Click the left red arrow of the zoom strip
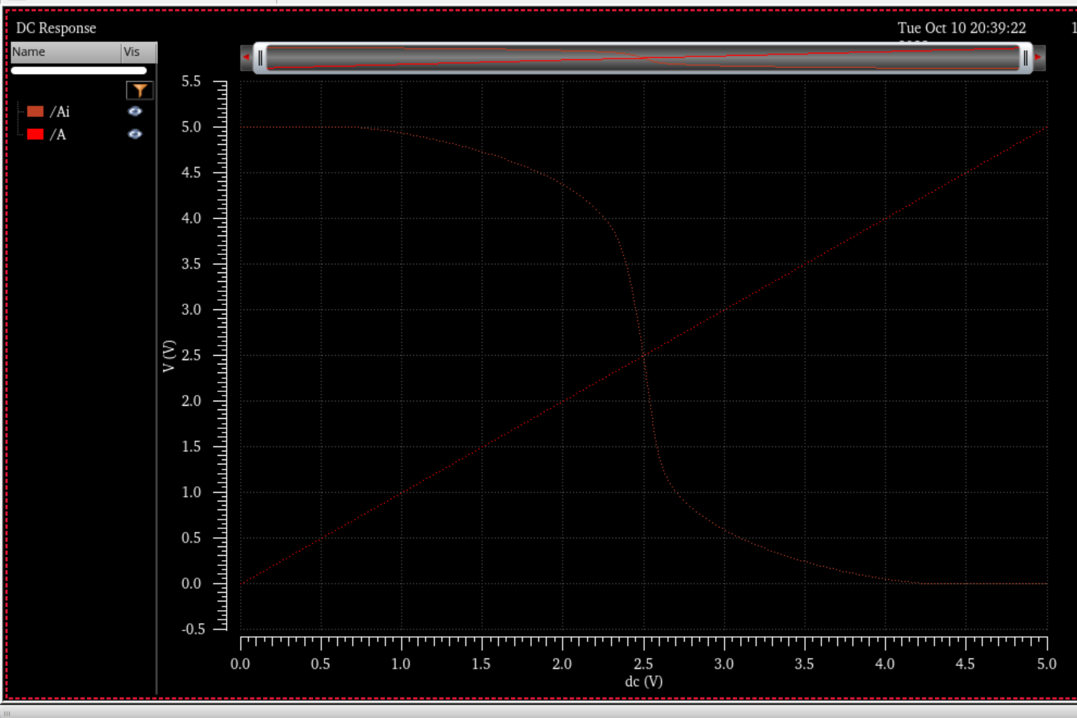The image size is (1077, 718). [x=246, y=57]
